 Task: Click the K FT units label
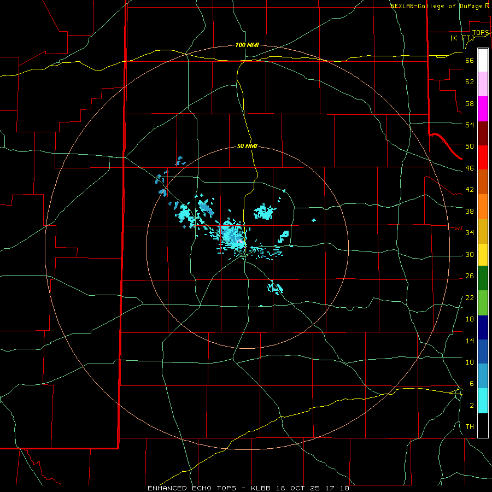[462, 38]
